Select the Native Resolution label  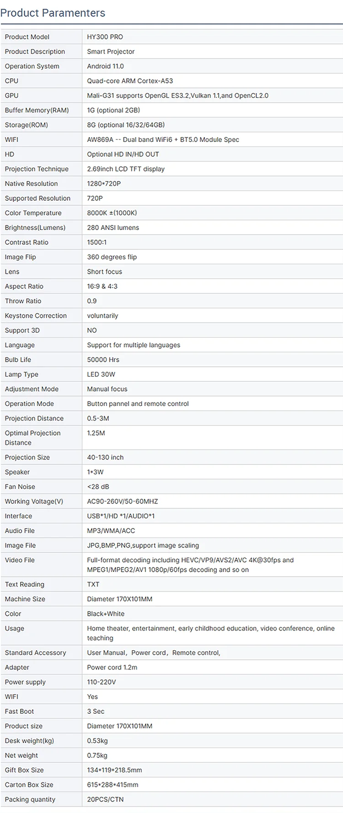pos(31,183)
